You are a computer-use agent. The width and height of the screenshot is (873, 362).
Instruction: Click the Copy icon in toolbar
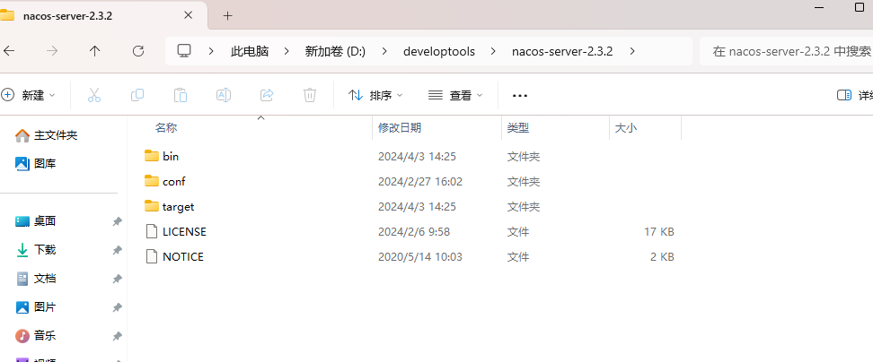pos(137,95)
